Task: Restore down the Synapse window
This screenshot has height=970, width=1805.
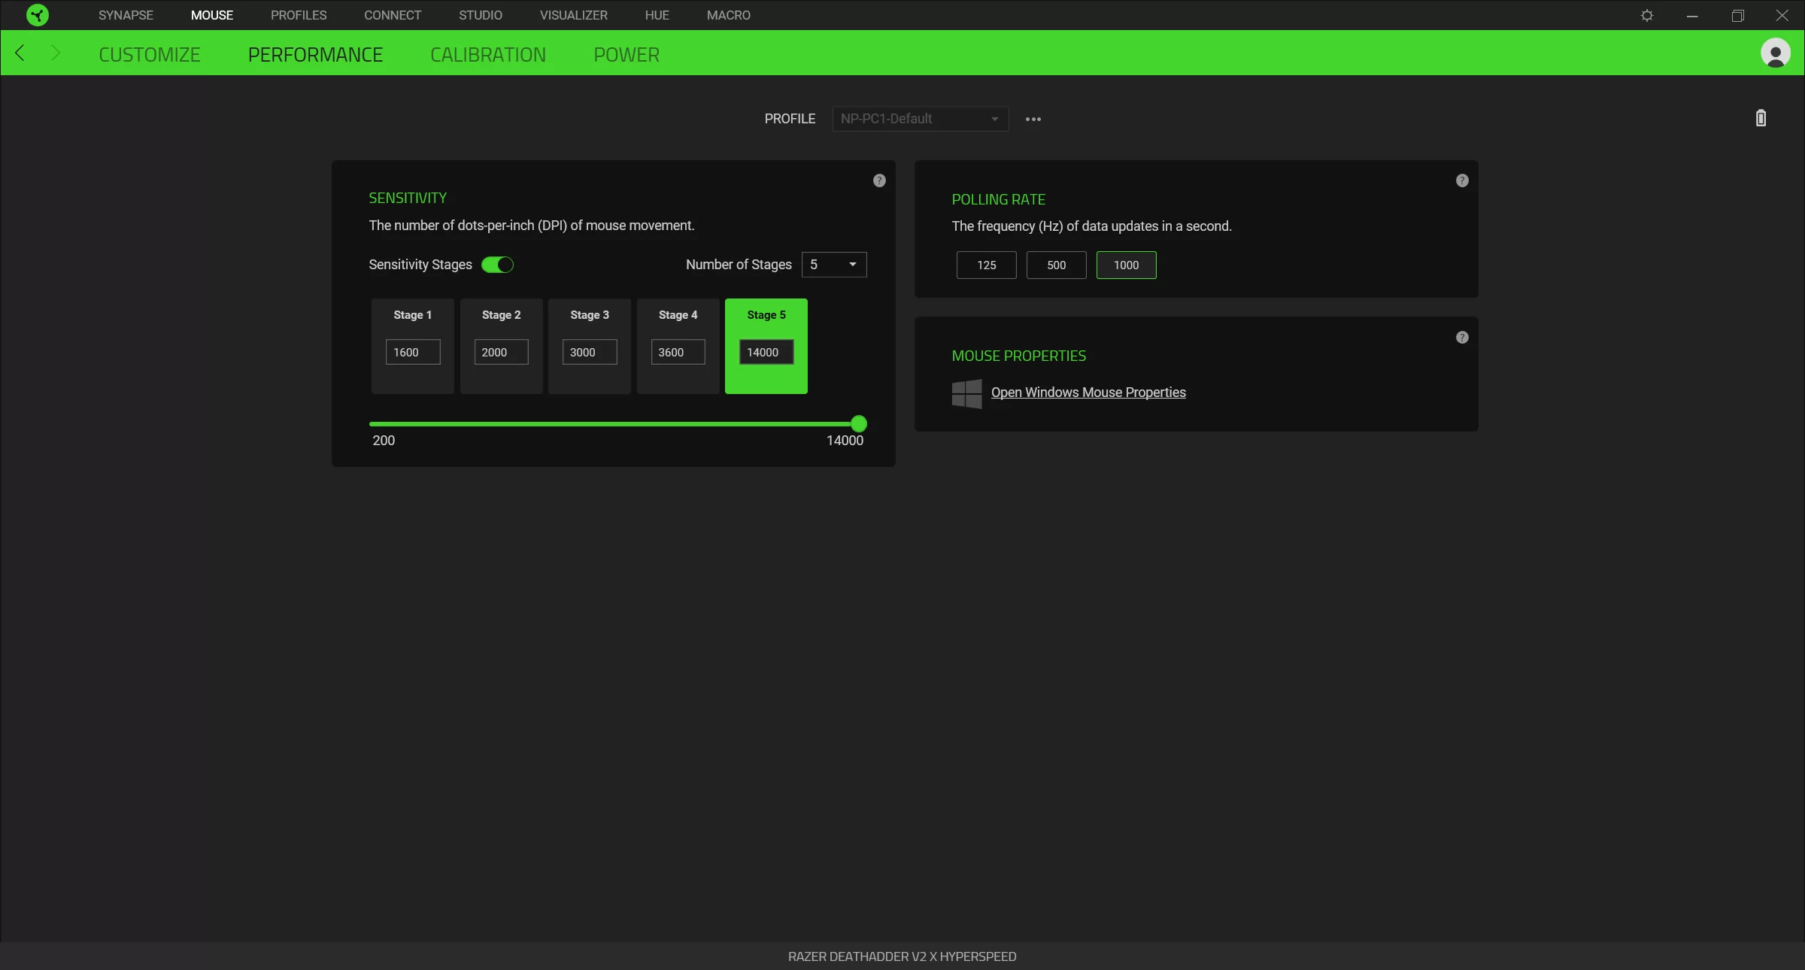Action: coord(1737,15)
